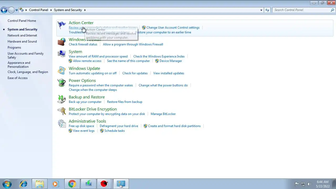Expand the arrow after Control Panel breadcrumb
Image resolution: width=336 pixels, height=189 pixels.
(51, 10)
